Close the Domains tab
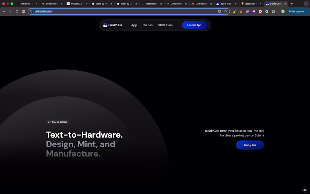The image size is (310, 194). point(211,4)
